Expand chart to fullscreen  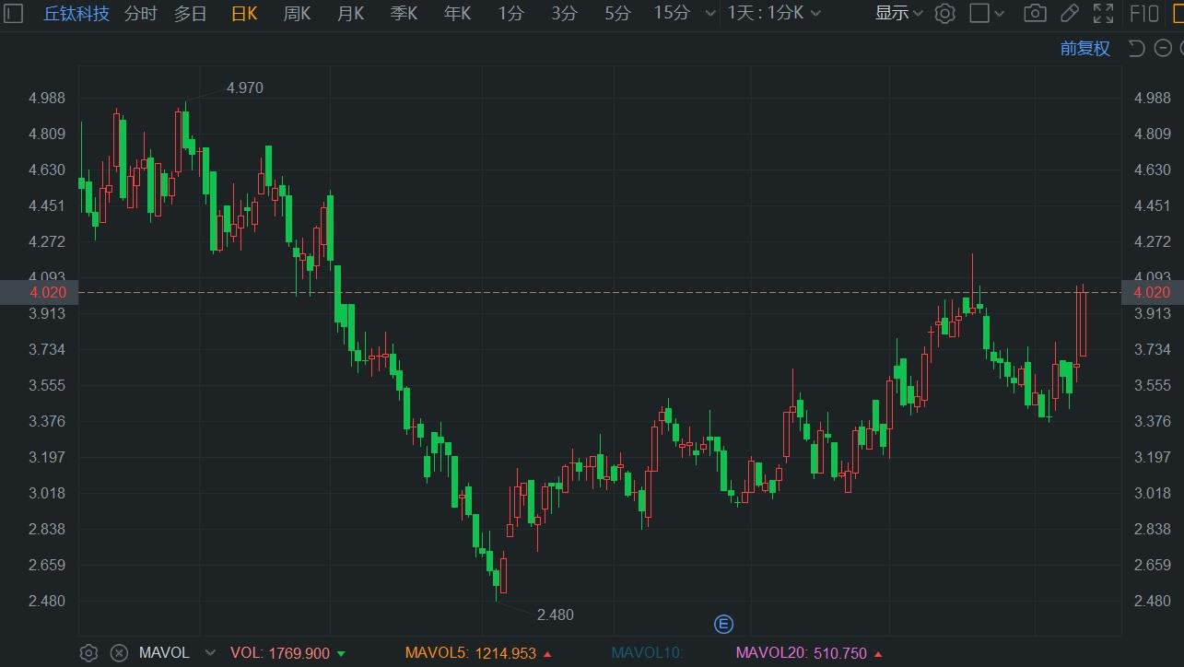click(x=1103, y=13)
